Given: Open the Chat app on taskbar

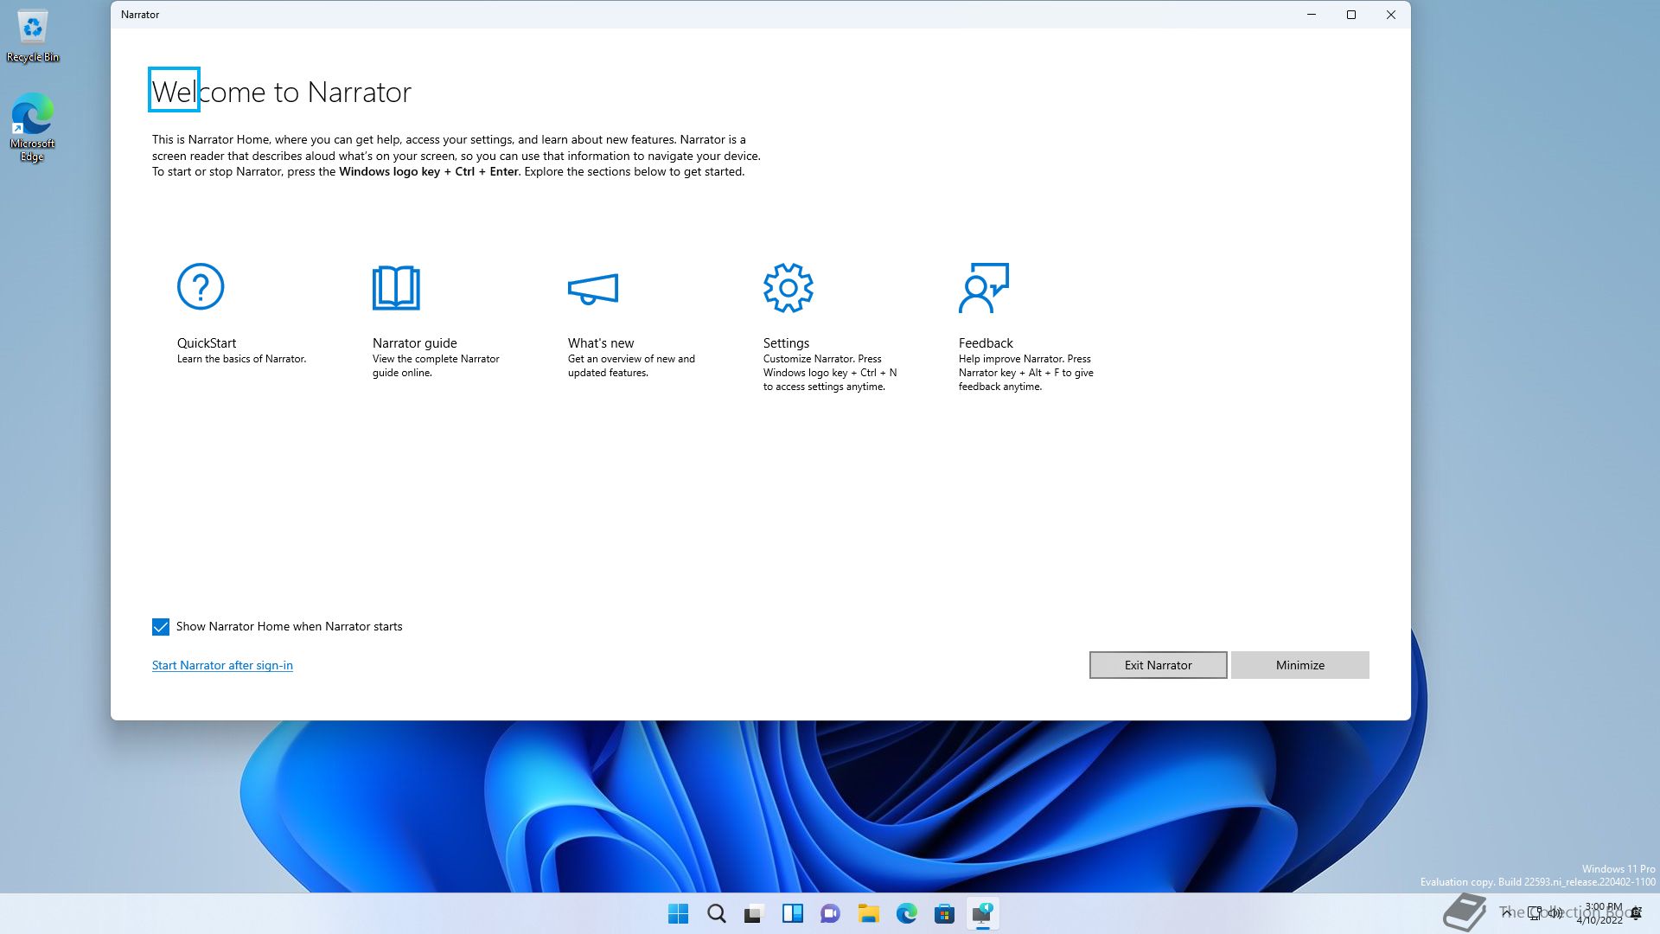Looking at the screenshot, I should pyautogui.click(x=831, y=913).
